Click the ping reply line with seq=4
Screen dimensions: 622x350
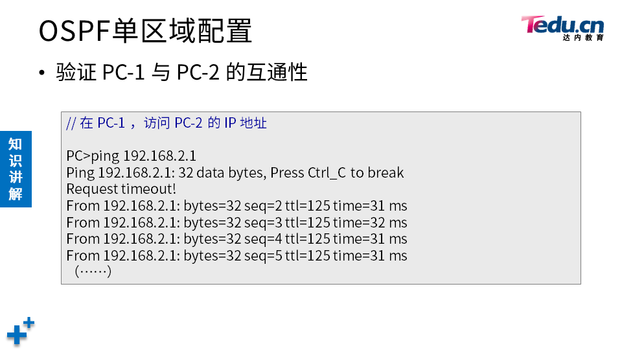tap(236, 239)
